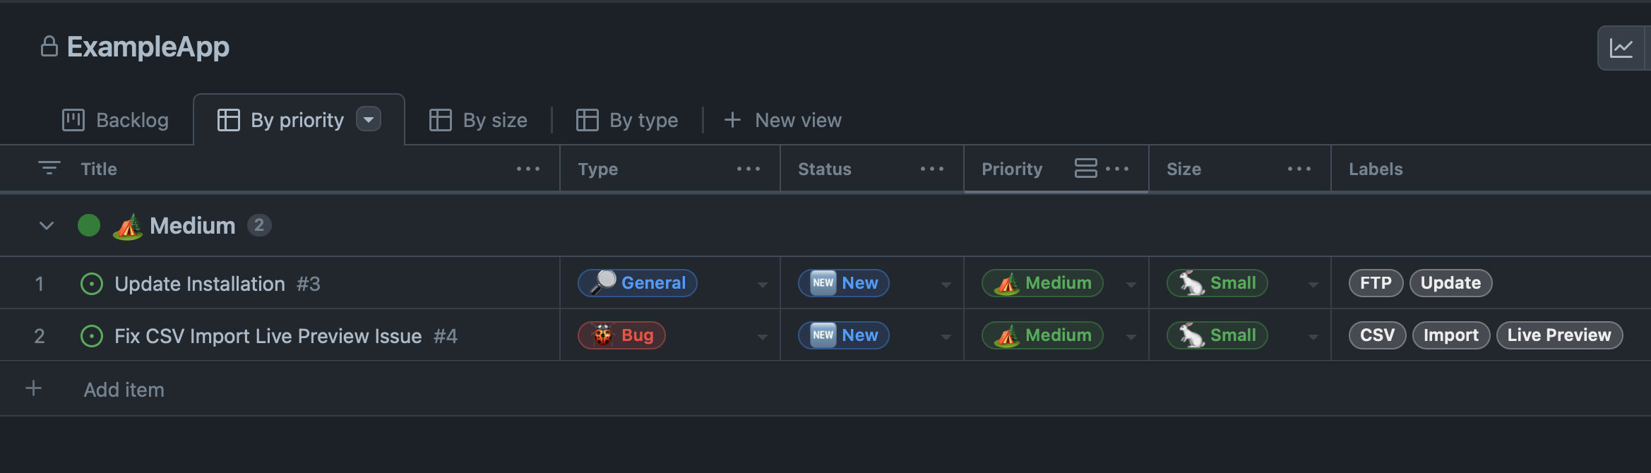Open the Insights chart icon
The image size is (1651, 473).
tap(1621, 48)
